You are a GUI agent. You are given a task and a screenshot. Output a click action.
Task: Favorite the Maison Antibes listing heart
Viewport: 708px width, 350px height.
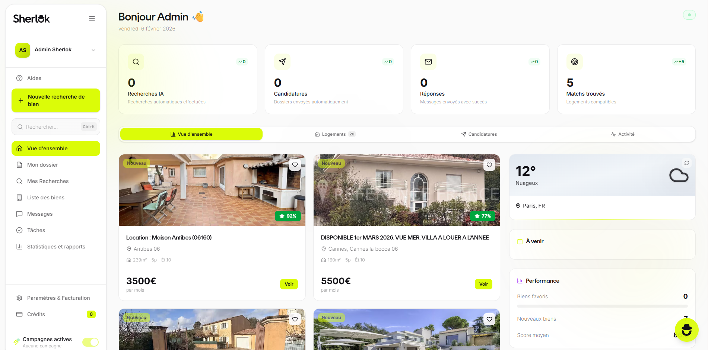pos(295,165)
